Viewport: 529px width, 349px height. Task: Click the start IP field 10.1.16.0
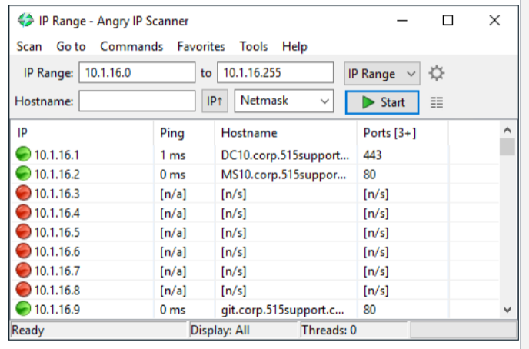click(x=137, y=72)
